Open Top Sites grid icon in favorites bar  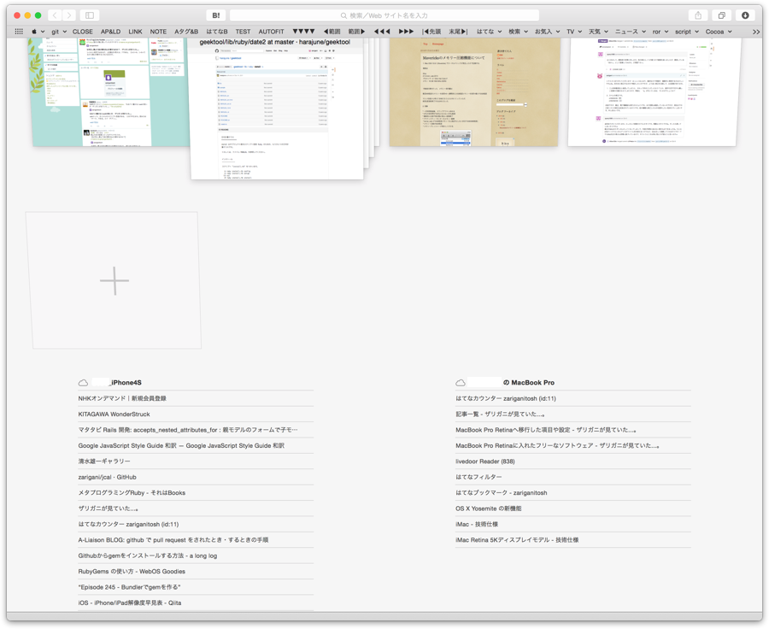pyautogui.click(x=19, y=32)
